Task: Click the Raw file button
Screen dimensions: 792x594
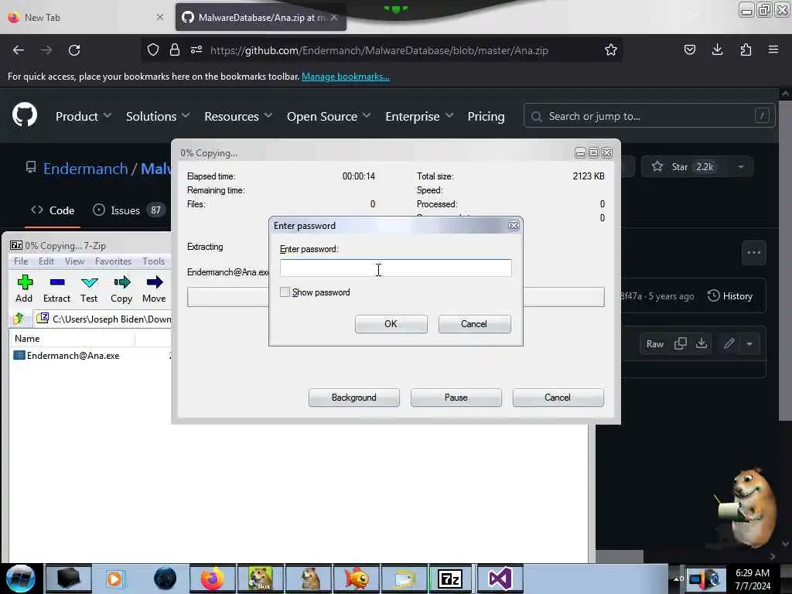Action: tap(654, 343)
